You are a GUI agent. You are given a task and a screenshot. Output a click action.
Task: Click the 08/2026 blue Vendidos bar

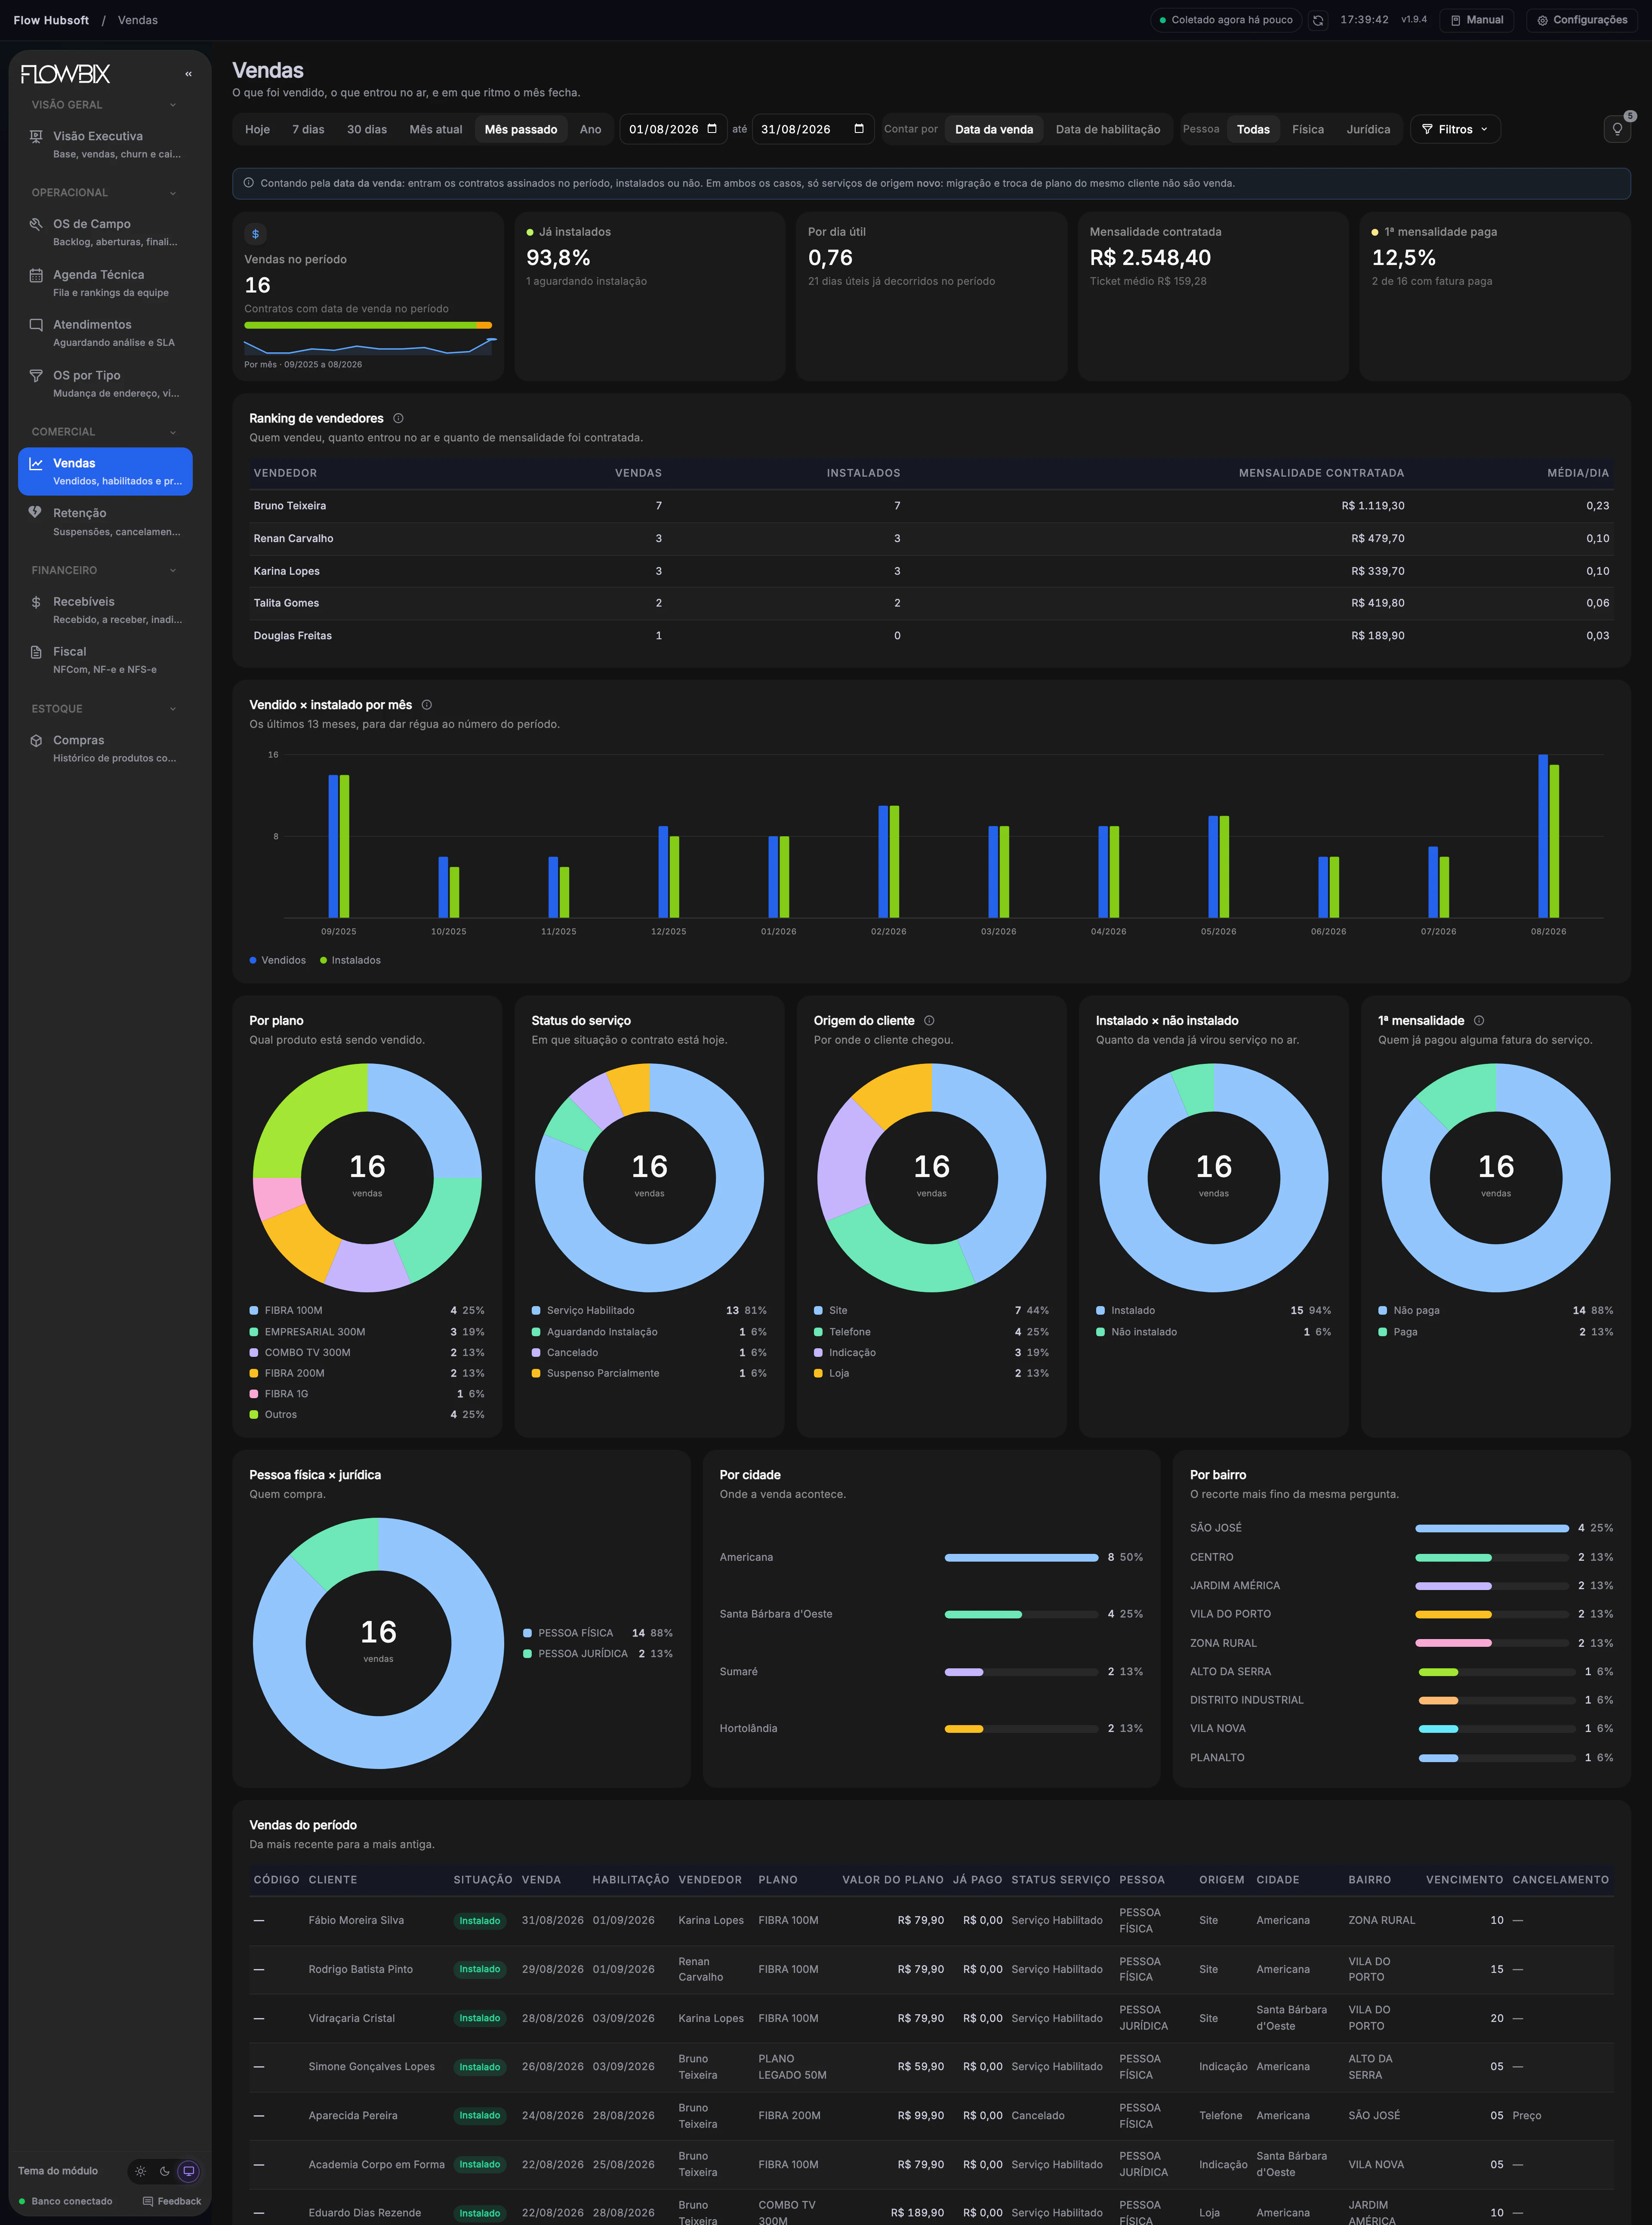(x=1543, y=836)
